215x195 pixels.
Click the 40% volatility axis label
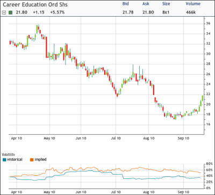pyautogui.click(x=209, y=176)
